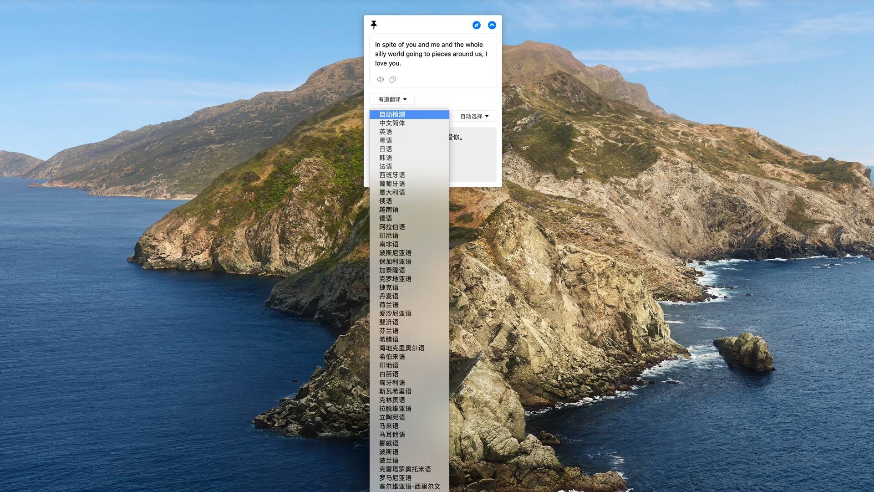Play source text audio with the speaker icon

point(381,80)
